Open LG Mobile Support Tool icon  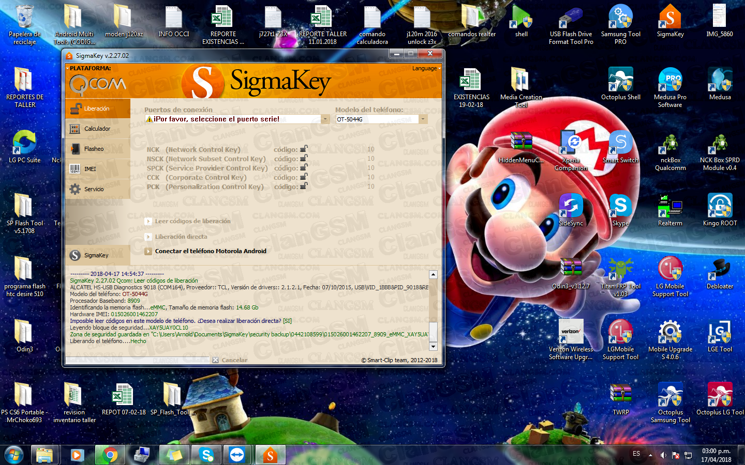pyautogui.click(x=670, y=276)
